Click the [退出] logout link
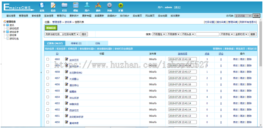The height and width of the screenshot is (128, 263). coord(177,7)
